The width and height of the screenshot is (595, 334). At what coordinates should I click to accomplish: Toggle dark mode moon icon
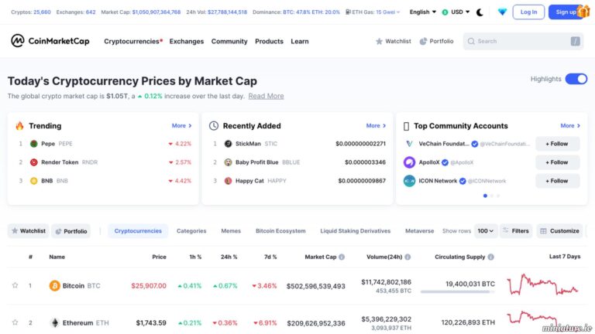[x=480, y=12]
